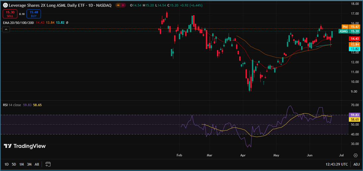Select the 1M time range

pos(22,164)
